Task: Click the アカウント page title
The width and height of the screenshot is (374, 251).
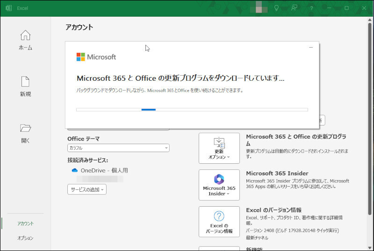Action: [x=79, y=27]
